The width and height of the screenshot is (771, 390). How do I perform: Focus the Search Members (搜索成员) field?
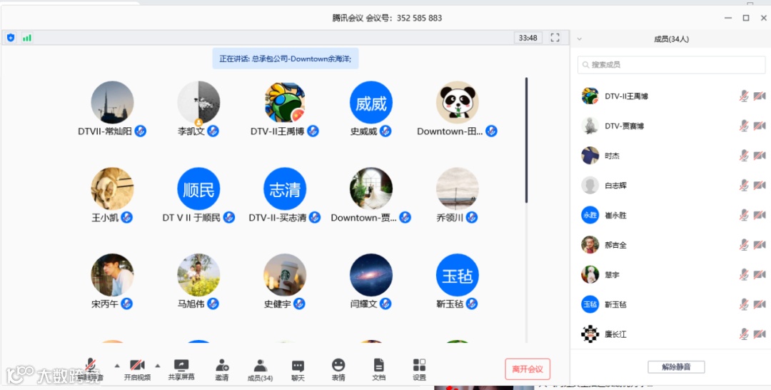[x=672, y=65]
